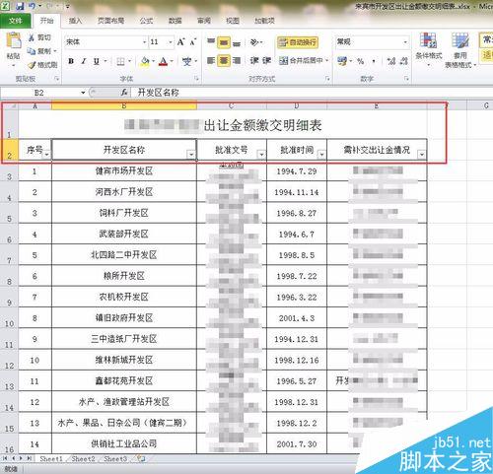Open the font dialog launcher in 字体 group

(x=196, y=79)
